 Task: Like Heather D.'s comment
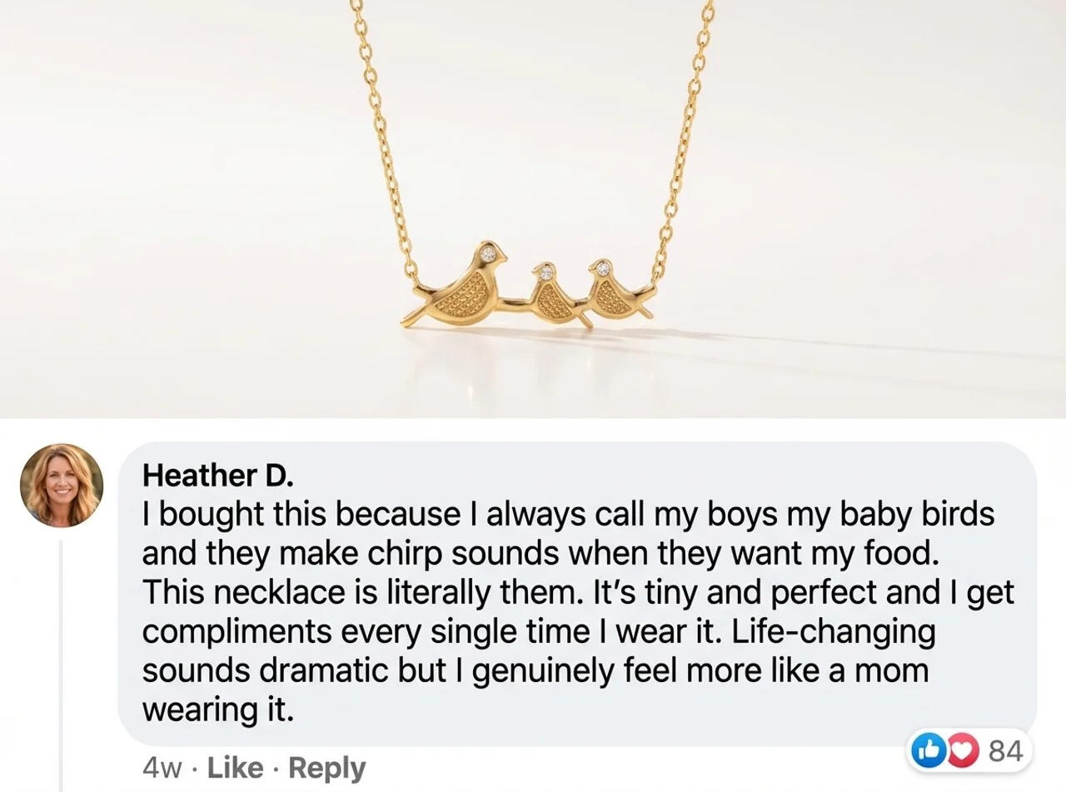[x=235, y=768]
